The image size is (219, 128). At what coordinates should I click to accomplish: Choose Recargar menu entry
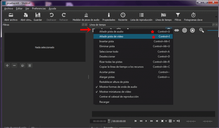(x=133, y=102)
